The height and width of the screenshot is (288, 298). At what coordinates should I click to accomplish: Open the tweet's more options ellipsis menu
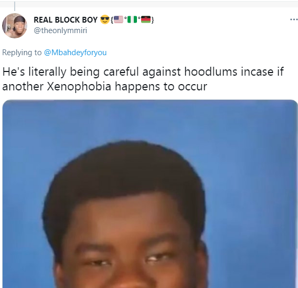click(x=294, y=19)
